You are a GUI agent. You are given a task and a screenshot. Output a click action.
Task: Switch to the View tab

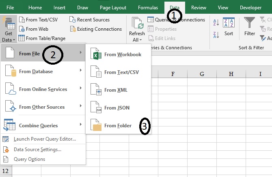click(x=223, y=8)
